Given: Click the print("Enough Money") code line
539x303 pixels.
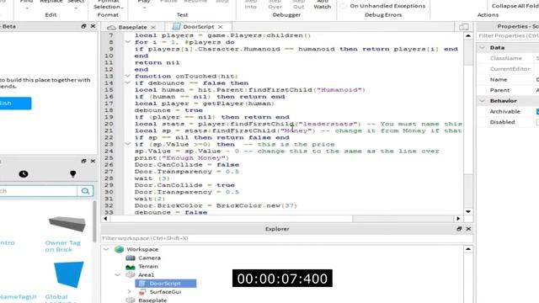Looking at the screenshot, I should [182, 157].
